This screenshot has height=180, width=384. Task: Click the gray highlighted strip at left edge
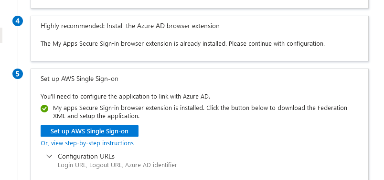tap(1, 35)
